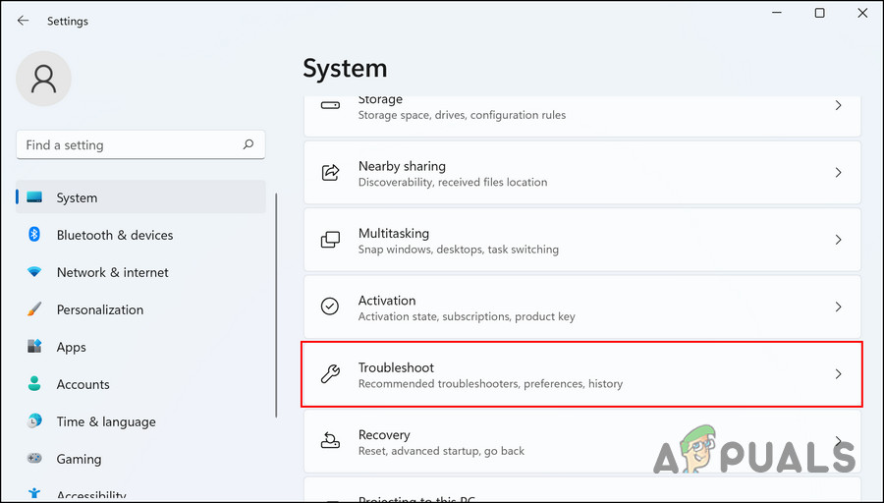
Task: Open Nearby sharing settings
Action: tap(582, 173)
